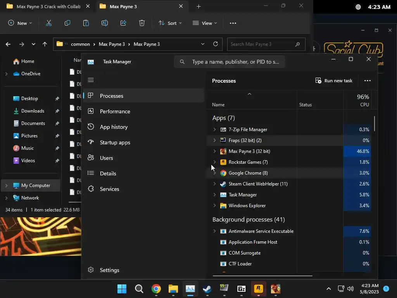Open Windows Start menu
The height and width of the screenshot is (298, 397).
pyautogui.click(x=122, y=289)
